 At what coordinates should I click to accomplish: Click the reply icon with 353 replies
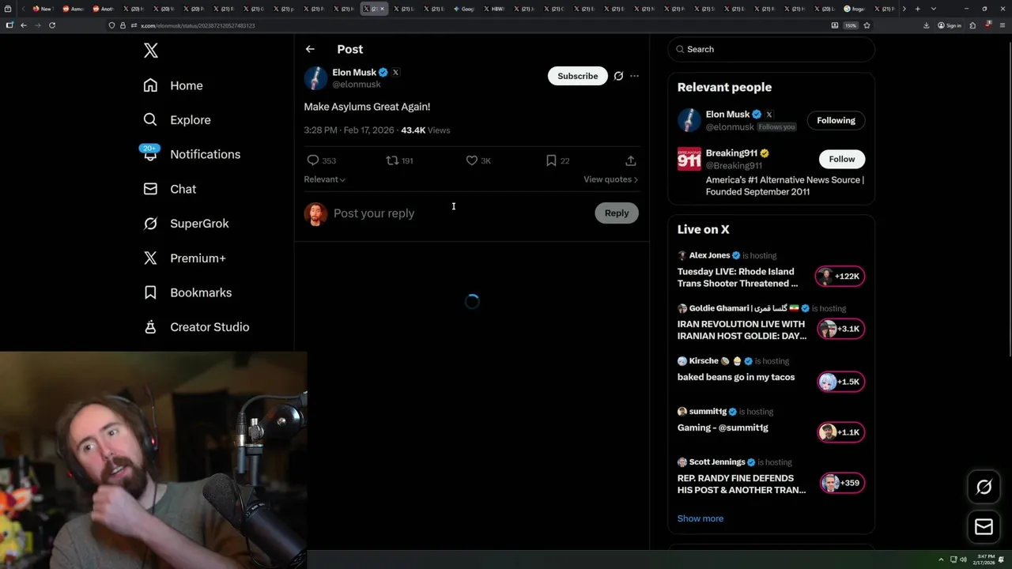312,160
